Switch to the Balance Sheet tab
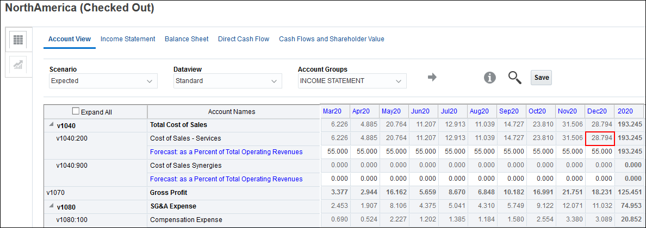The image size is (646, 228). [187, 39]
